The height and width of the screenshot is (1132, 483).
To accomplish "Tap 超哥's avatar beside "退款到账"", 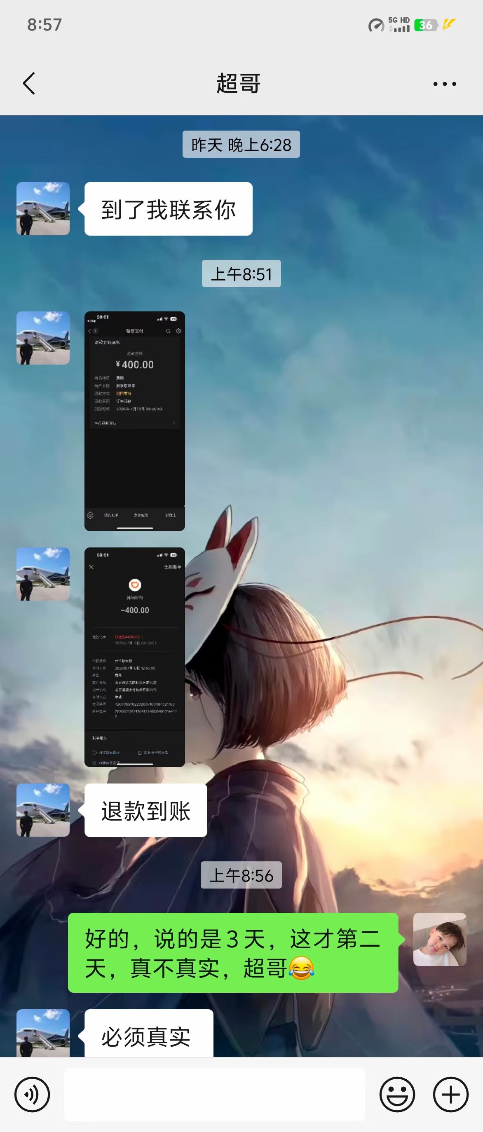I will tap(43, 810).
